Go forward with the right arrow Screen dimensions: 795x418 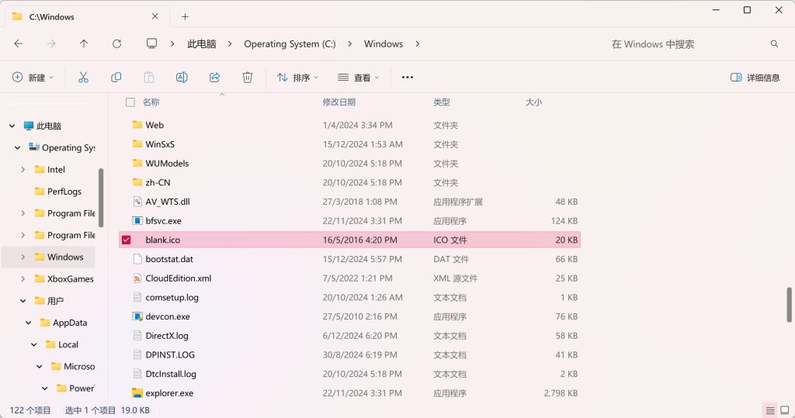51,44
